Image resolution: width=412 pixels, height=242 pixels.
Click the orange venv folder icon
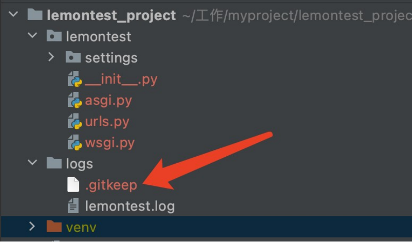point(54,226)
